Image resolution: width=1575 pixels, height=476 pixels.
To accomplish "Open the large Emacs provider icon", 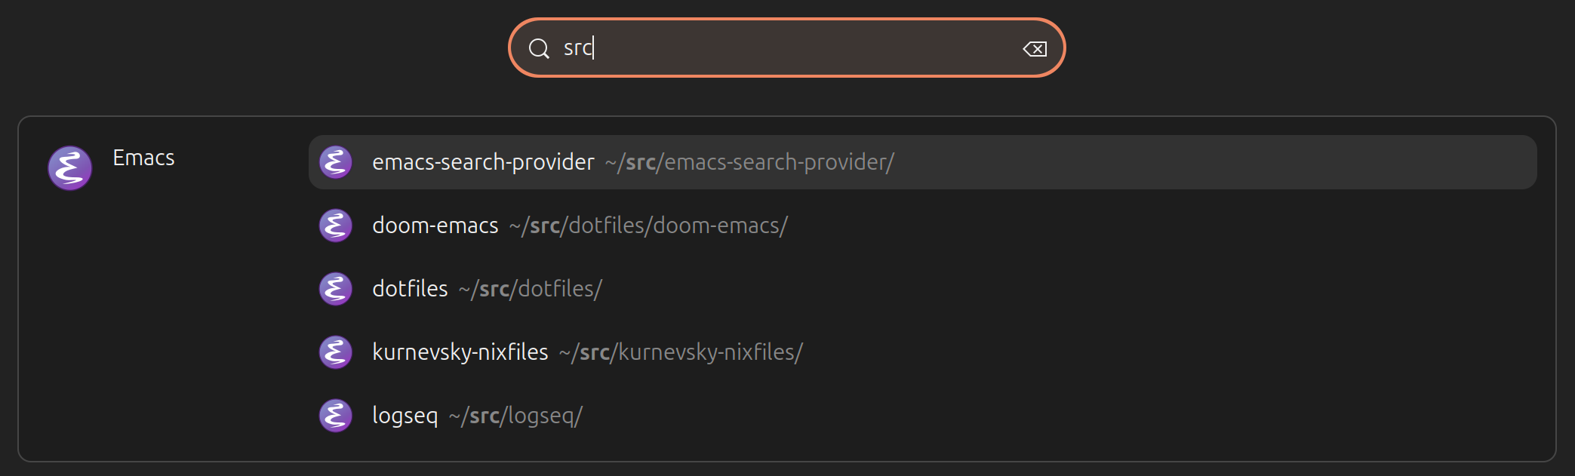I will (70, 167).
